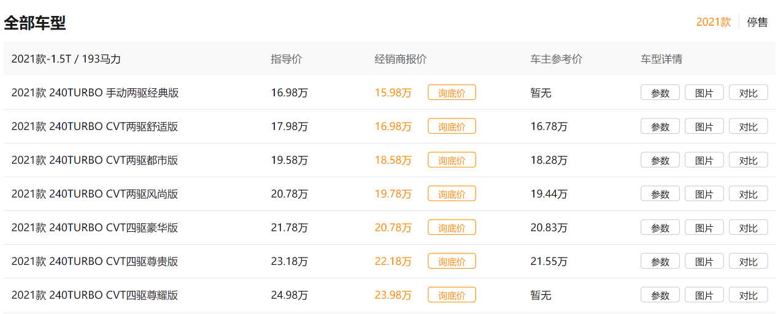Request lowest price for CVT两驱都市版

click(452, 160)
